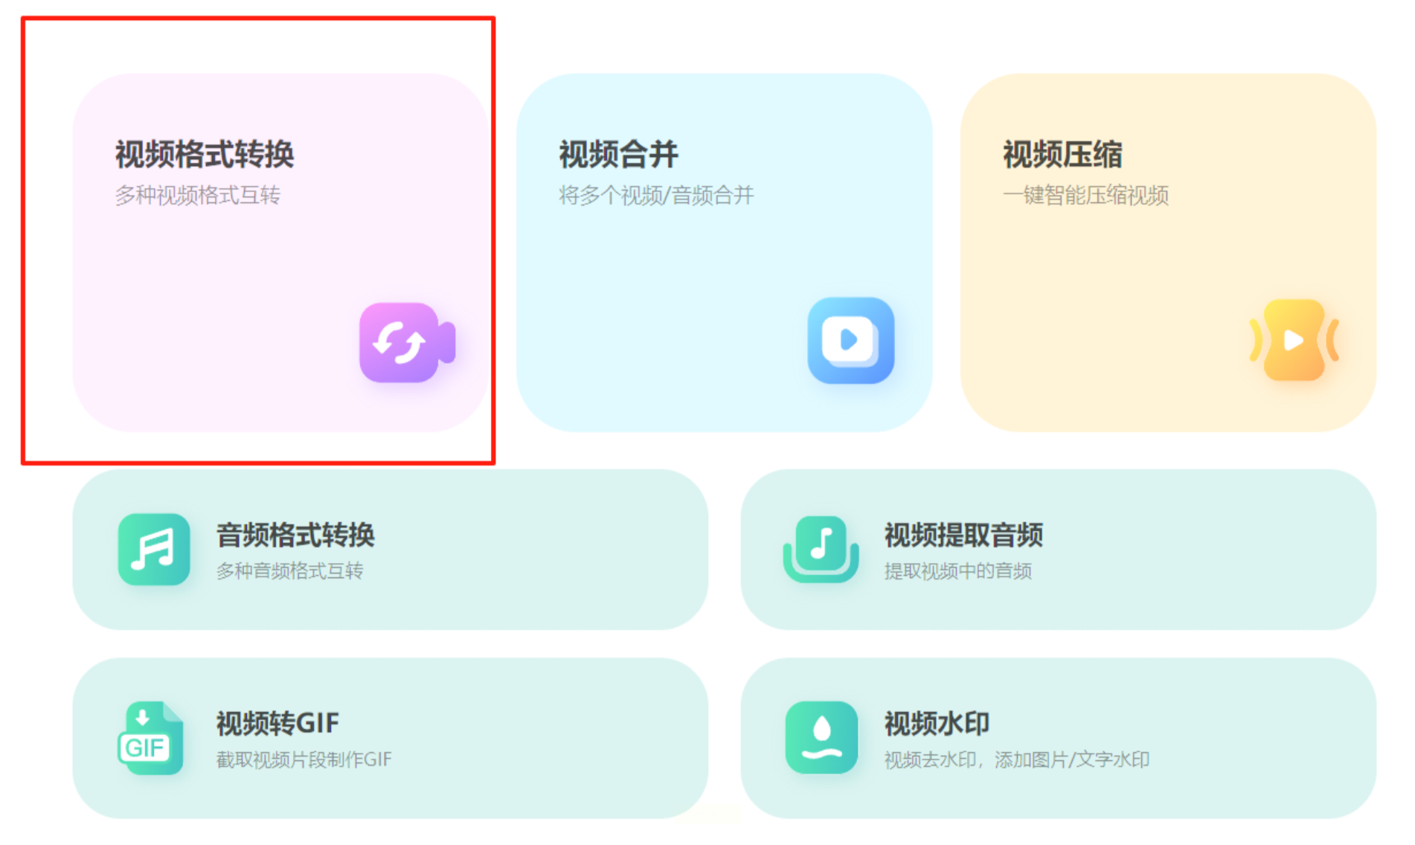Select 音频格式转换 label

(x=295, y=535)
